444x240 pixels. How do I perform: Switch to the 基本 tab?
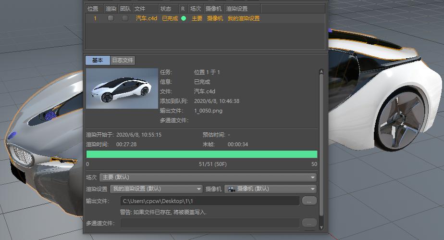coord(98,60)
